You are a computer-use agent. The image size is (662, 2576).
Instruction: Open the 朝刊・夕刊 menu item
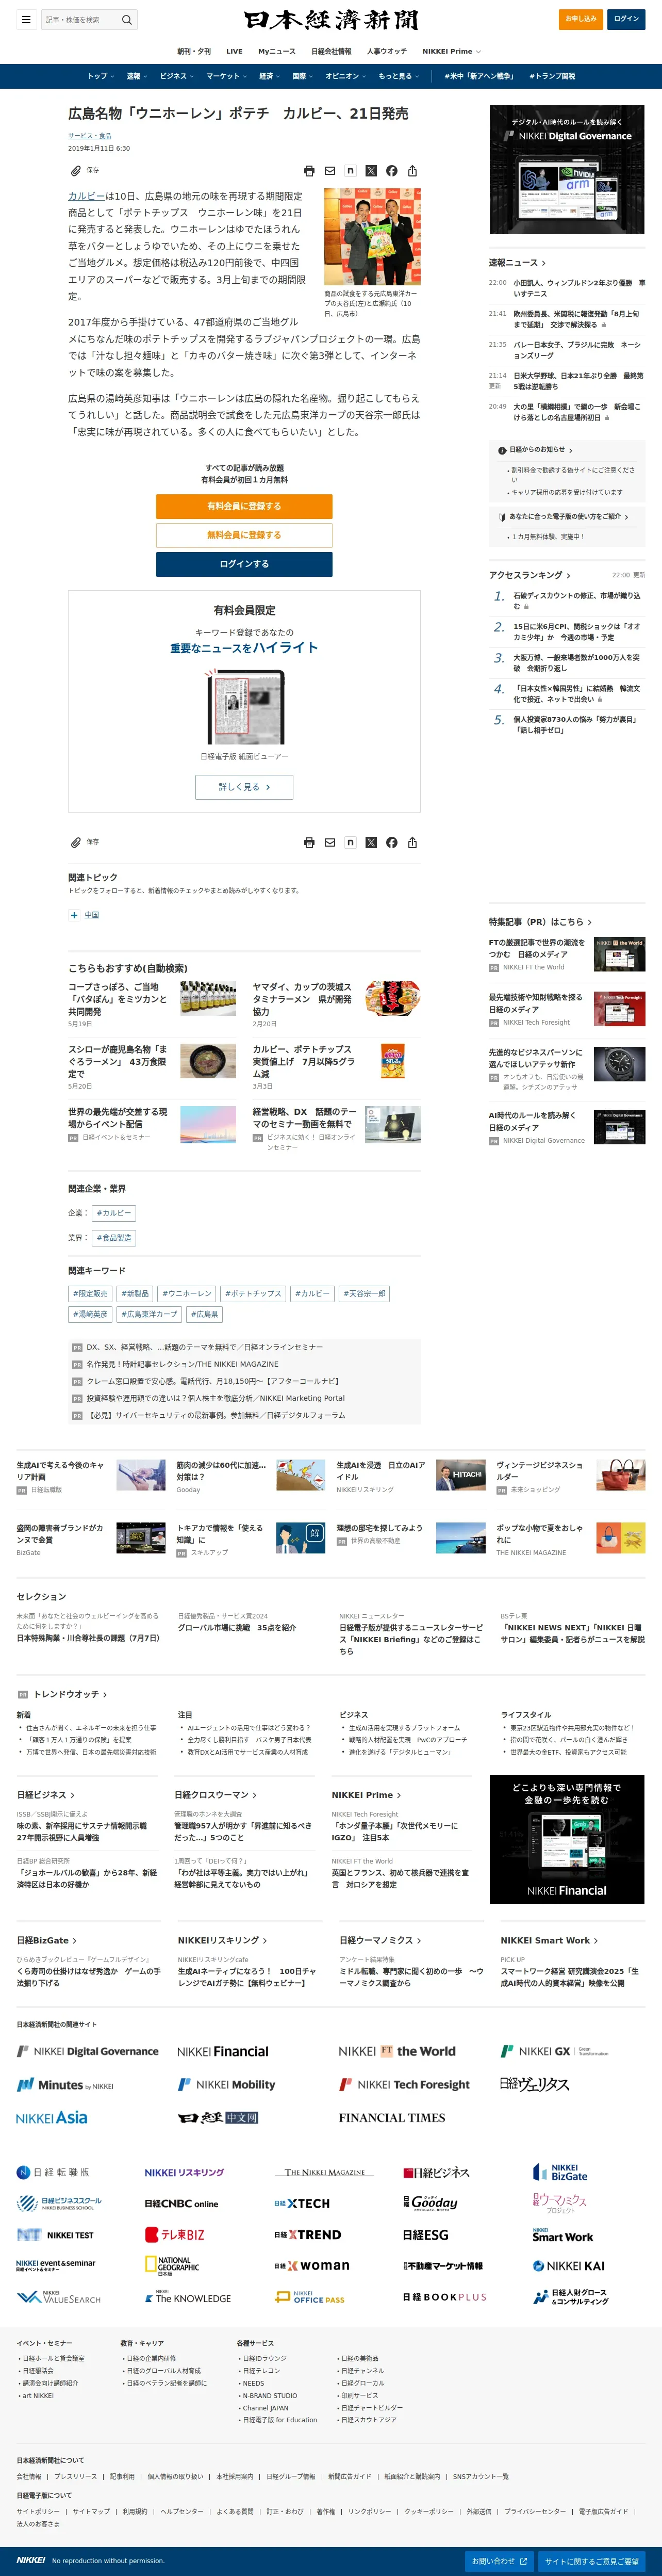[x=194, y=51]
